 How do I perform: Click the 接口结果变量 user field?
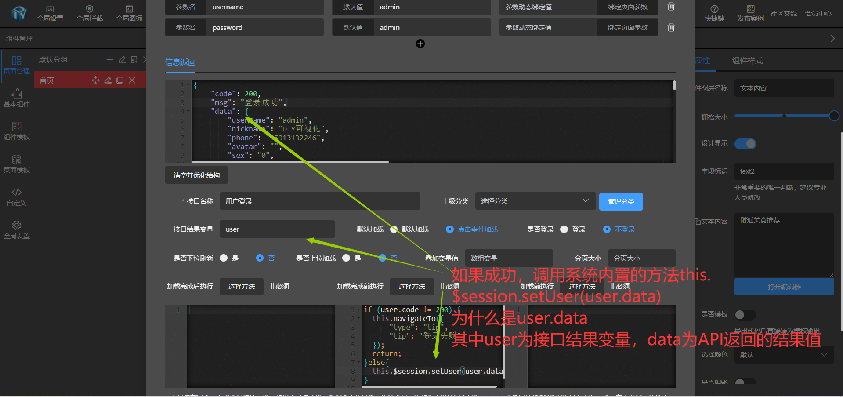pos(277,229)
